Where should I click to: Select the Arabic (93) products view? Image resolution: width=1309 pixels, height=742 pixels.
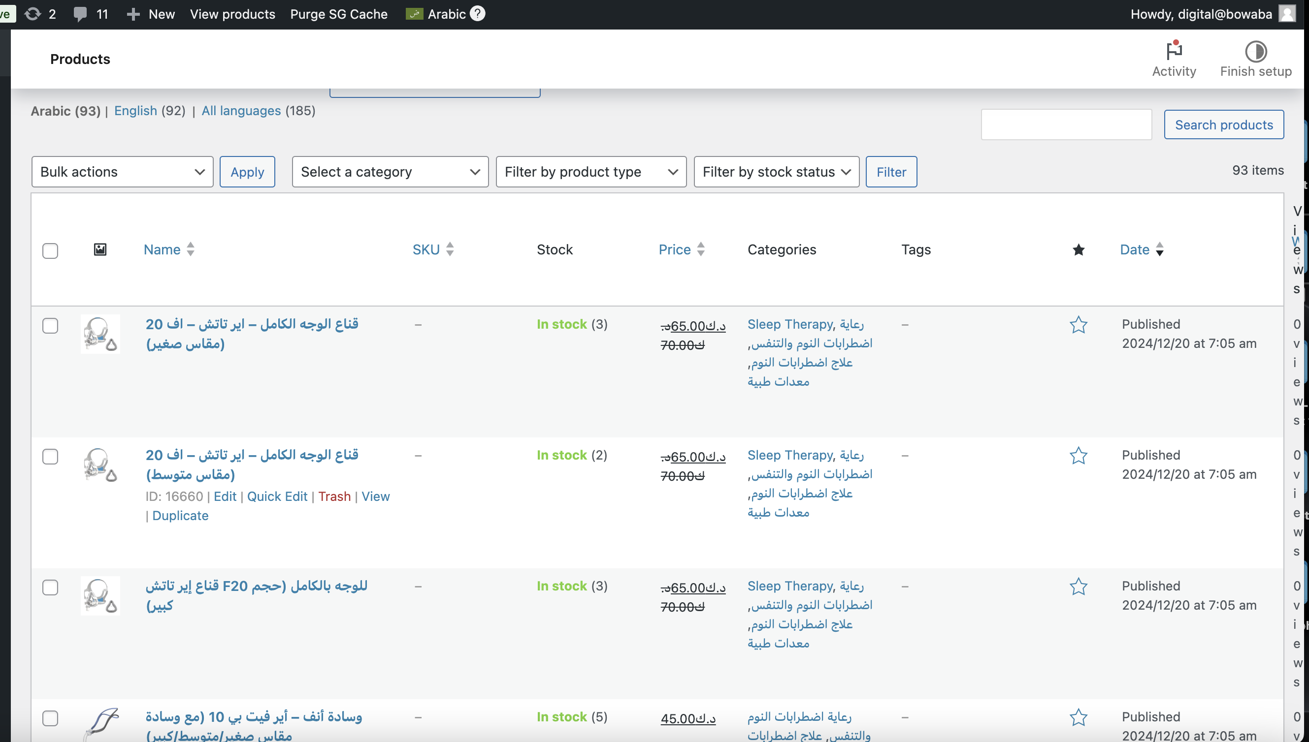click(x=66, y=111)
